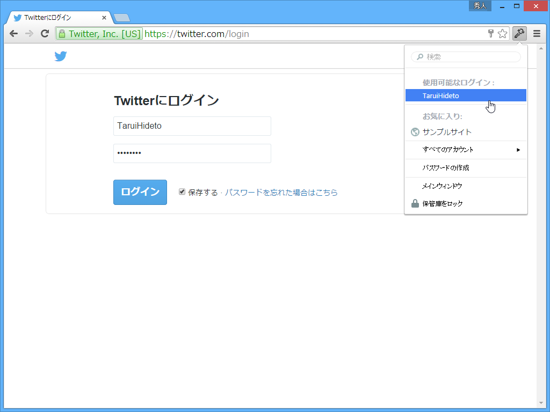Screen dimensions: 550x412
Task: Click the saved-password key icon in address bar
Action: [490, 33]
